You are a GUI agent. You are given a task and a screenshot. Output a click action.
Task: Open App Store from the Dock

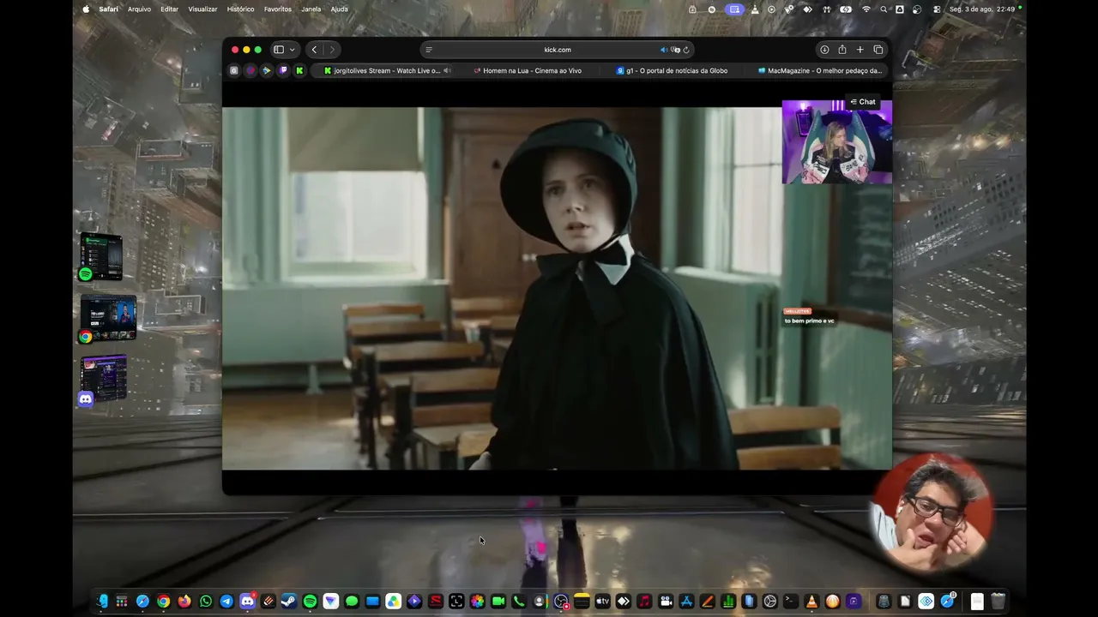[x=686, y=602]
